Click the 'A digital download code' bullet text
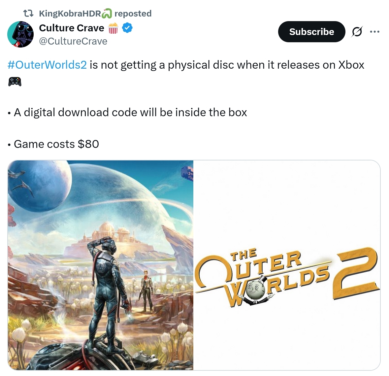 [130, 112]
